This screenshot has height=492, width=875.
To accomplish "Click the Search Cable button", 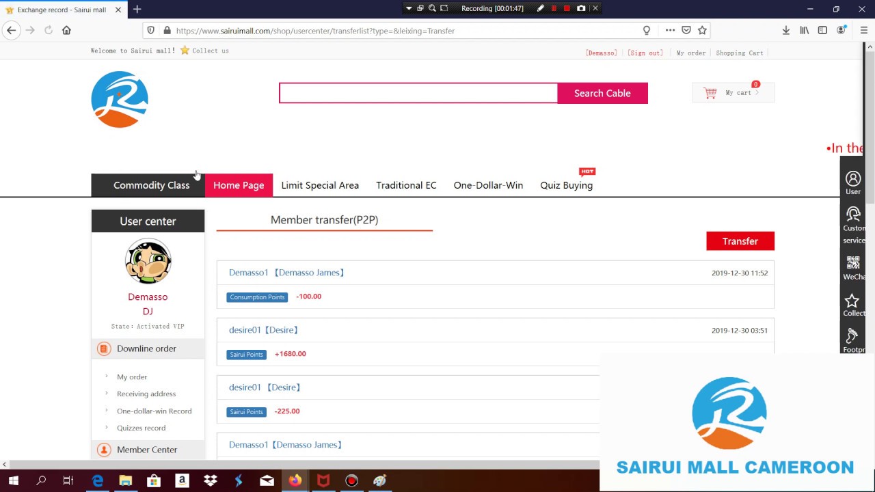I will tap(602, 93).
